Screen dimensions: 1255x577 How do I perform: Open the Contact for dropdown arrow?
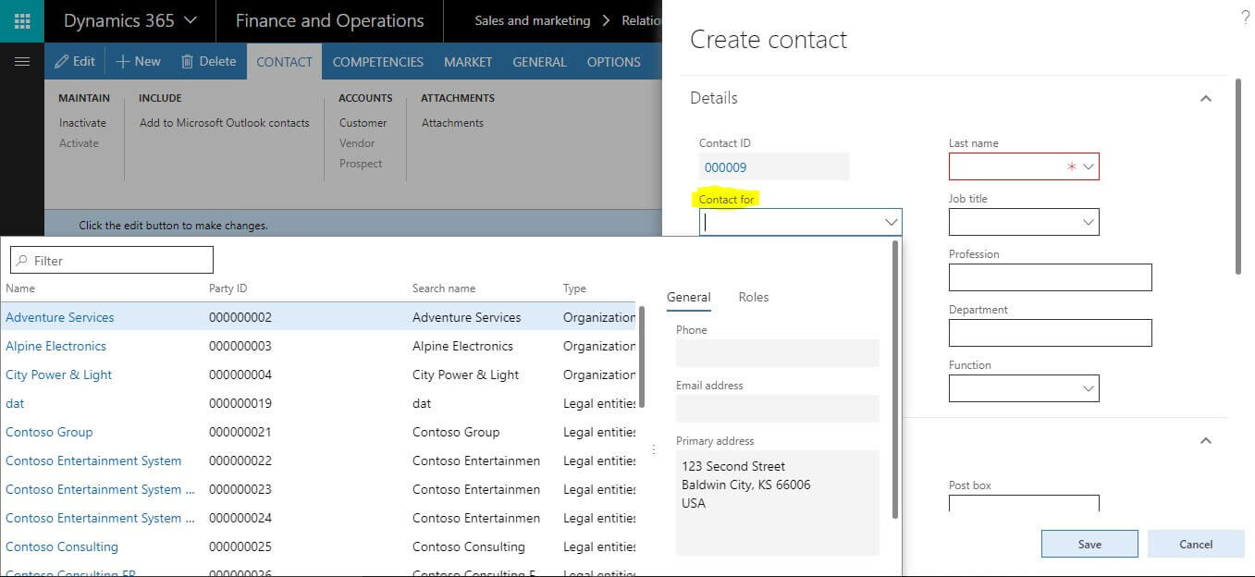click(x=891, y=222)
